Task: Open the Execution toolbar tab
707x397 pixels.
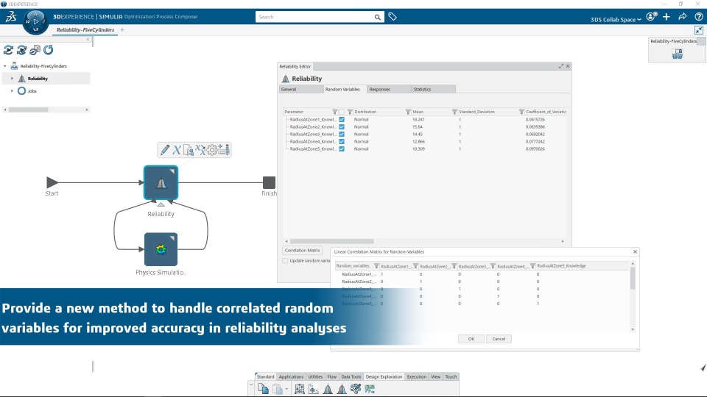Action: [417, 376]
